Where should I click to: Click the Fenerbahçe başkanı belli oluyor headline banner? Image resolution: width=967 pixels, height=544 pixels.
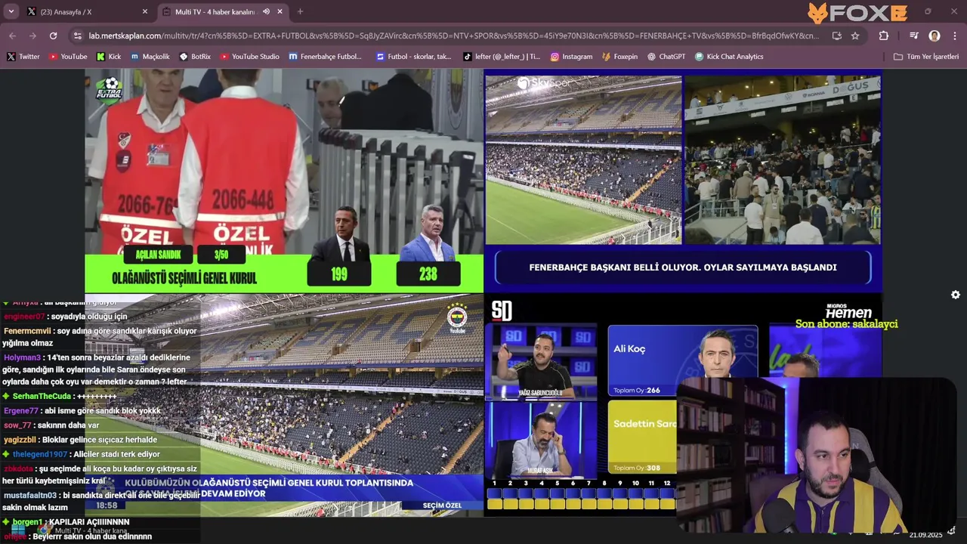click(683, 267)
